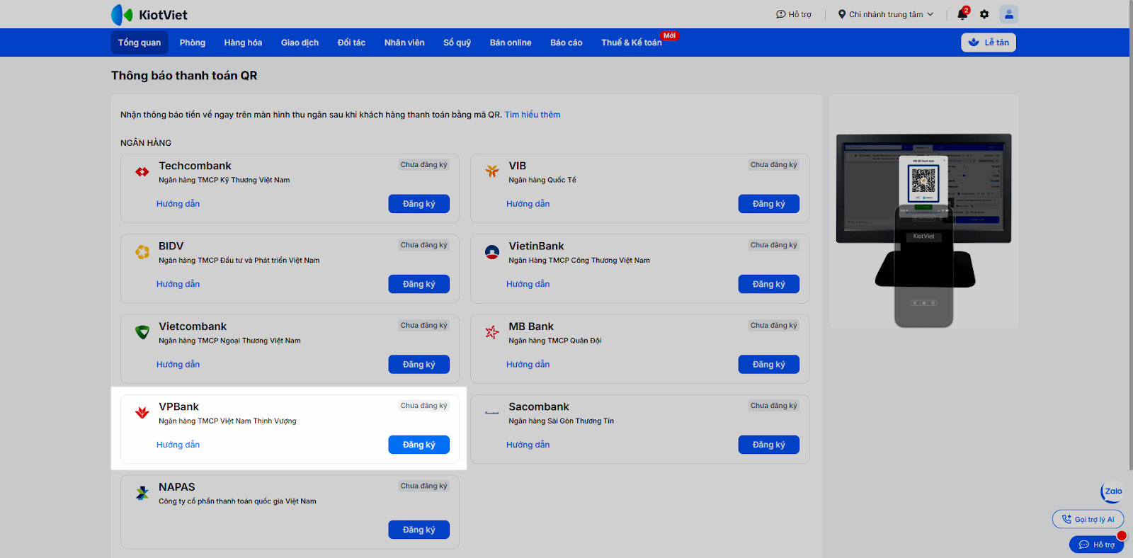Click the Gọi trợ lý AI button
This screenshot has width=1133, height=558.
point(1088,519)
